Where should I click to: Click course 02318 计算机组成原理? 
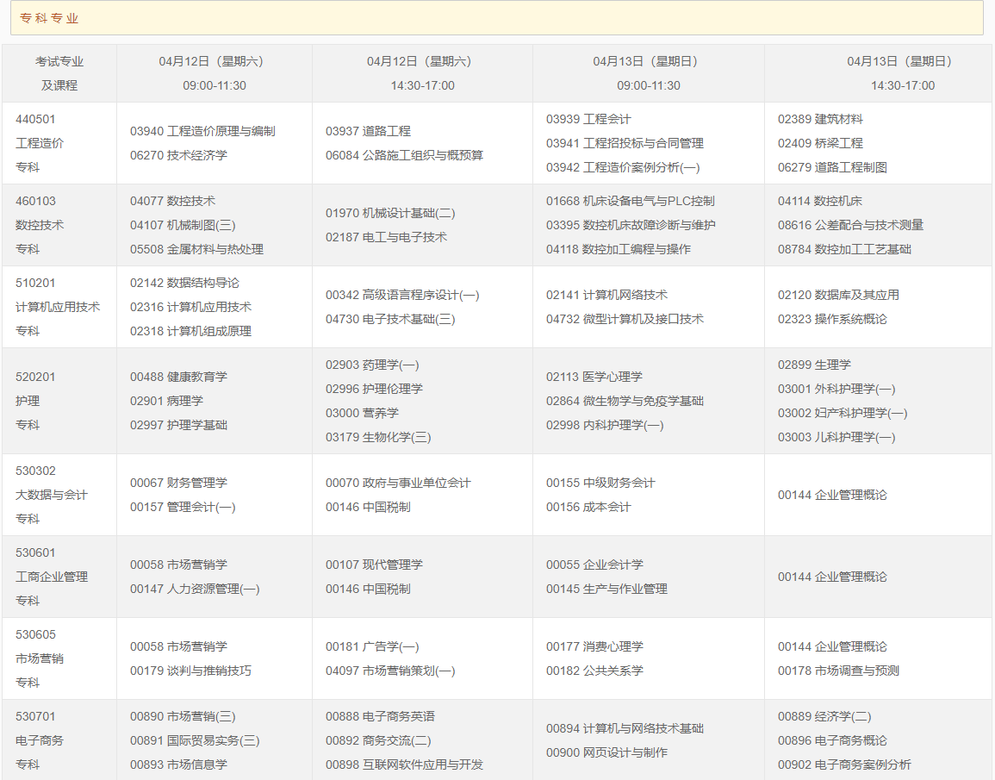[190, 331]
